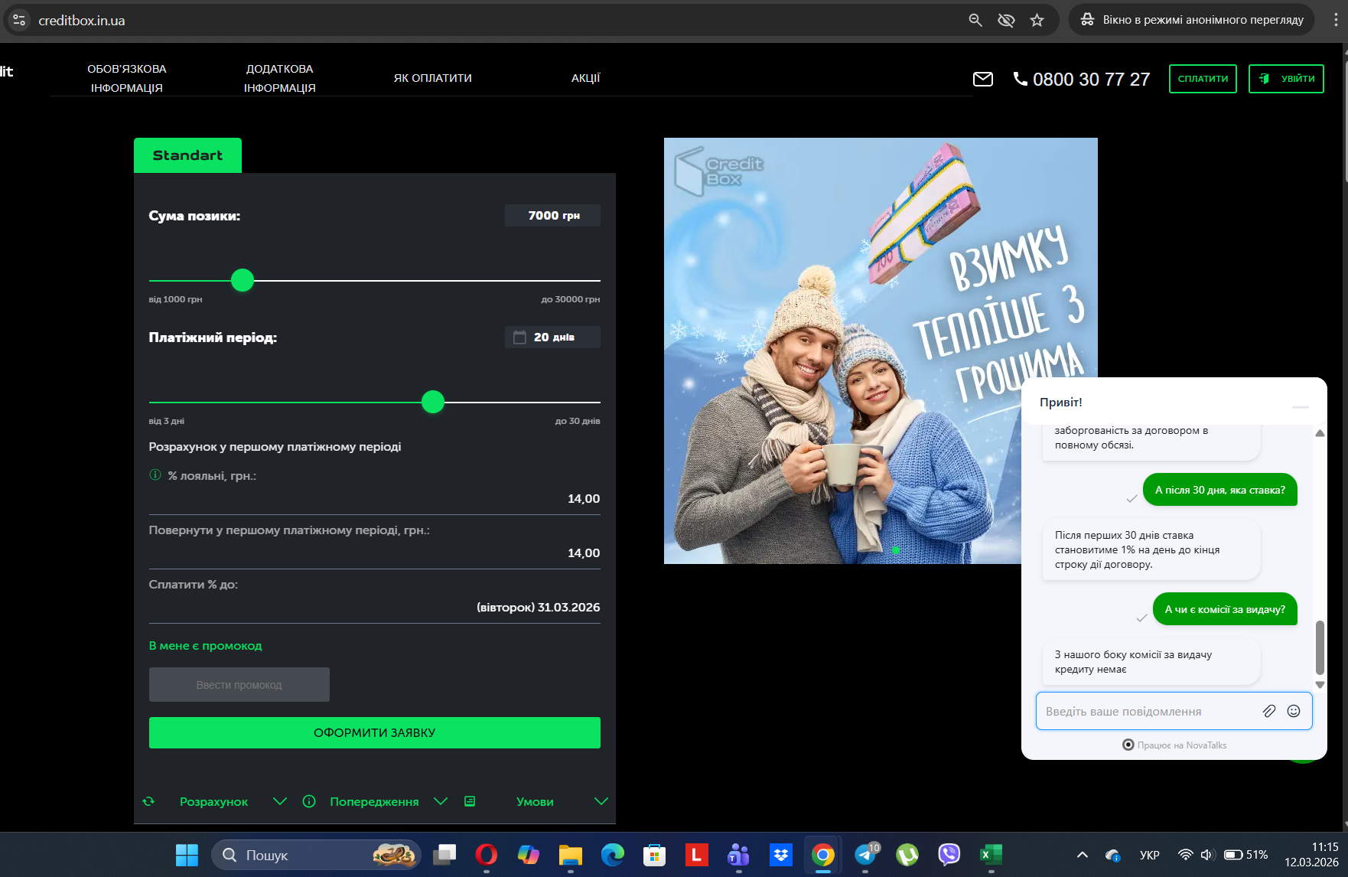Click the payment period slider handle

(x=433, y=402)
